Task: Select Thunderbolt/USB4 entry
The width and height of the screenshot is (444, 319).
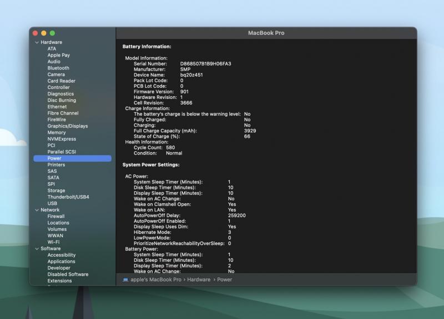Action: pyautogui.click(x=68, y=197)
